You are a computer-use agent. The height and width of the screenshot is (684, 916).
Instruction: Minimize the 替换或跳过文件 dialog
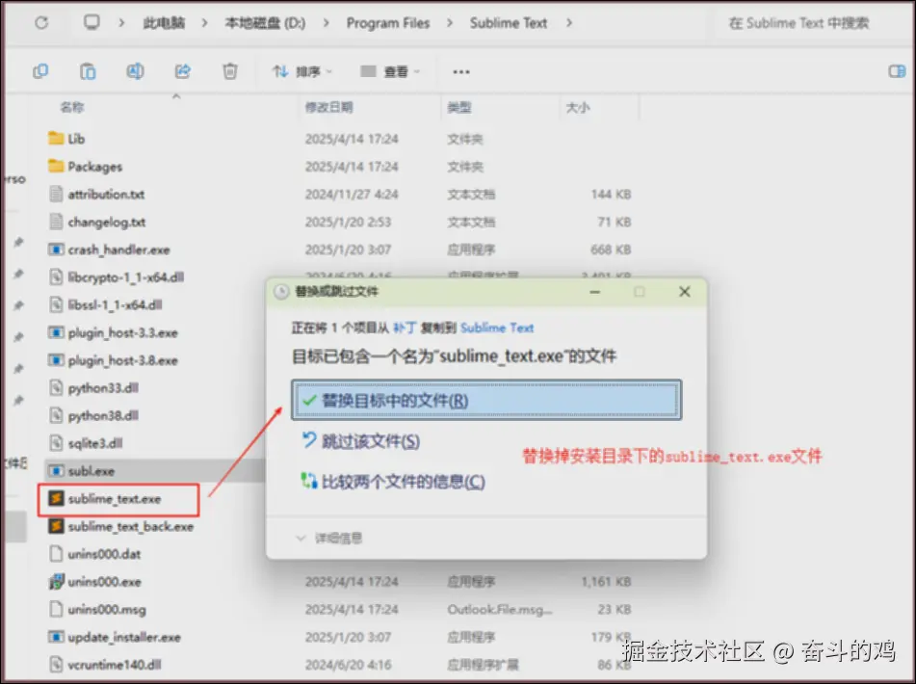(595, 292)
